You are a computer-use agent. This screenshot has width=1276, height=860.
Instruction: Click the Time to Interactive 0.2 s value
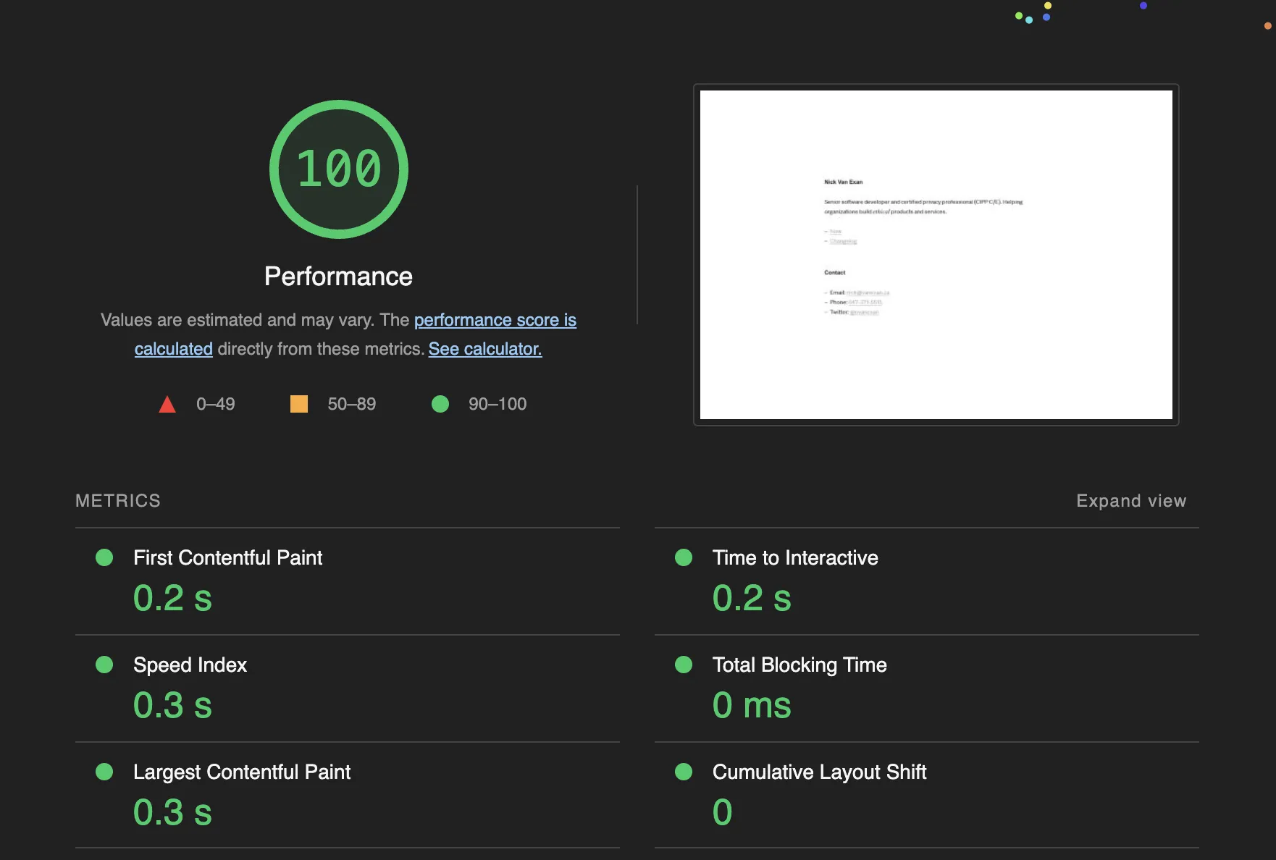click(x=752, y=598)
